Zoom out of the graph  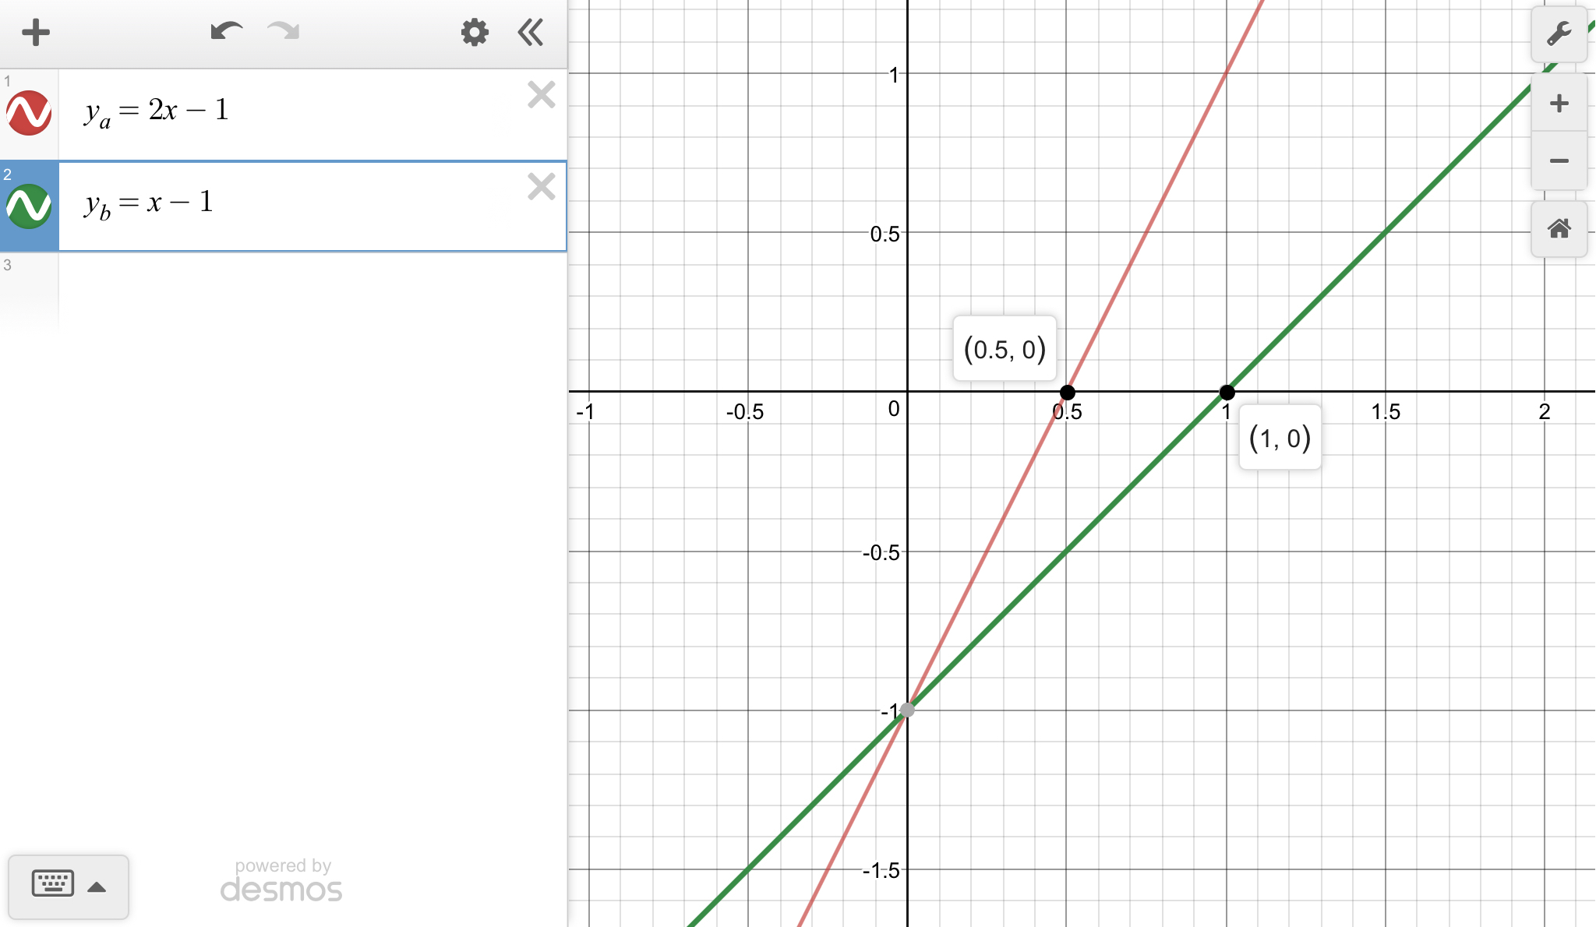(1559, 161)
